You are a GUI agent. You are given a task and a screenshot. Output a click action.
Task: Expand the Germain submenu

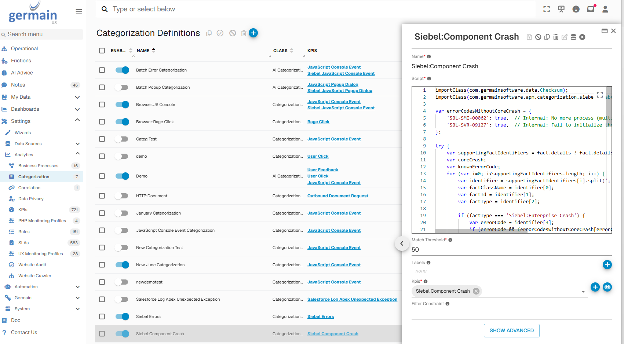(x=77, y=298)
